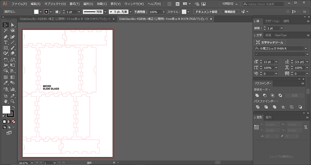Select the Type (T) tool
This screenshot has width=311, height=165.
click(6, 43)
